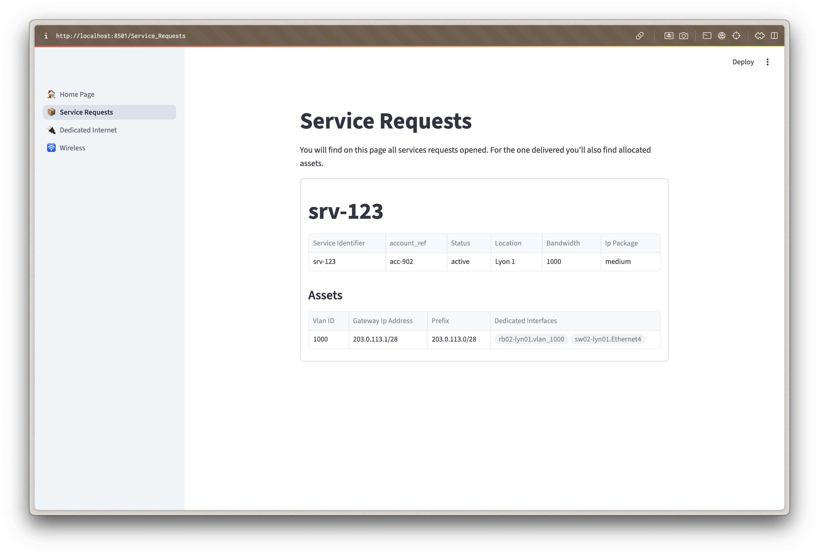Screen dimensions: 819x554
Task: Click the puzzle piece extensions icon
Action: [760, 36]
